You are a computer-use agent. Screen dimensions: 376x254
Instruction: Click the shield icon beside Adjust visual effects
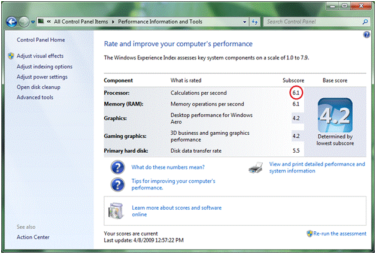11,56
